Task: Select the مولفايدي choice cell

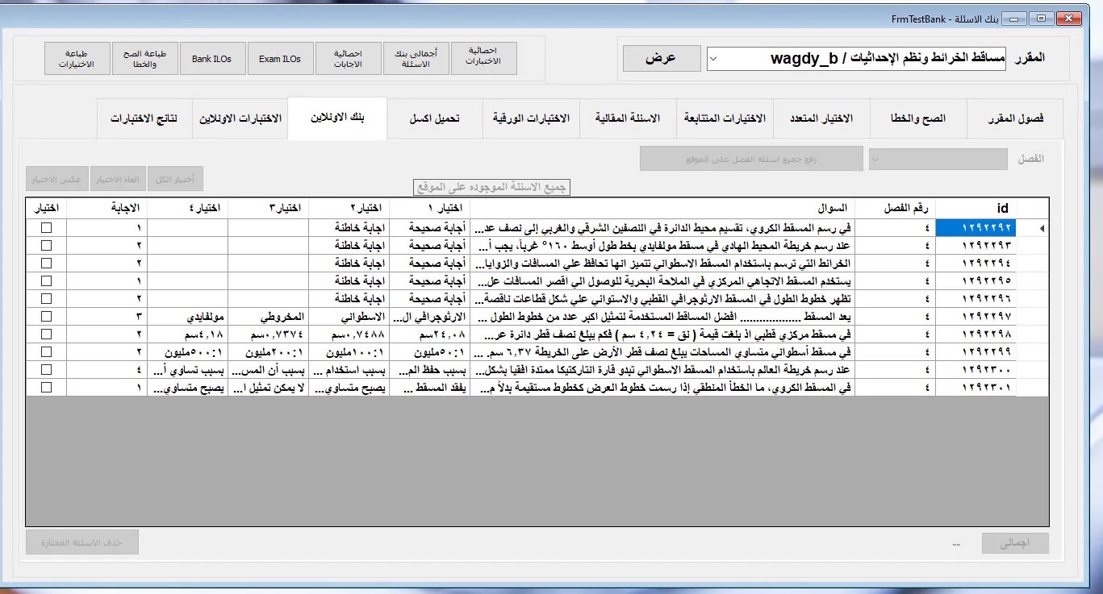Action: click(187, 317)
